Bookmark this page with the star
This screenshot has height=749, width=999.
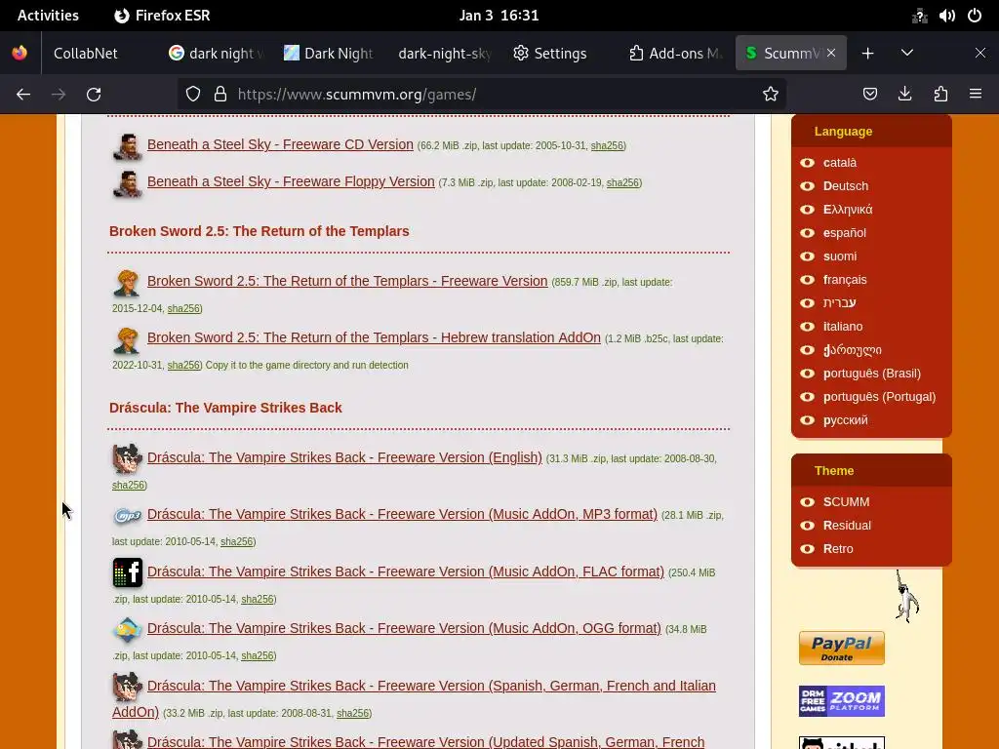[x=771, y=95]
